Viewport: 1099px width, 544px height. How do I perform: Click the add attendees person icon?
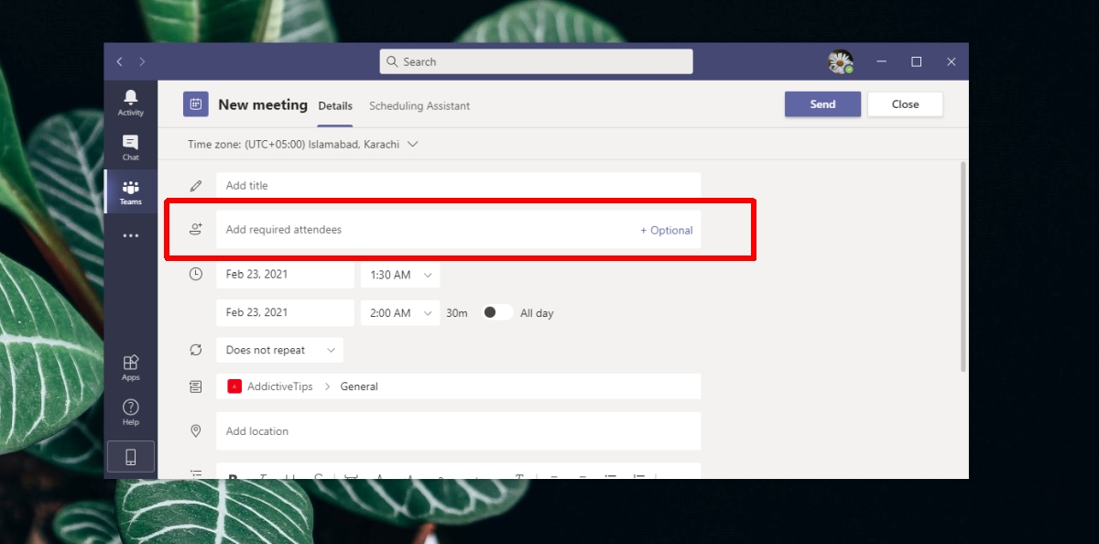click(195, 229)
